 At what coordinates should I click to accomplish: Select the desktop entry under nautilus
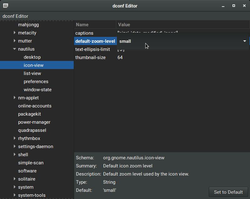[32, 57]
